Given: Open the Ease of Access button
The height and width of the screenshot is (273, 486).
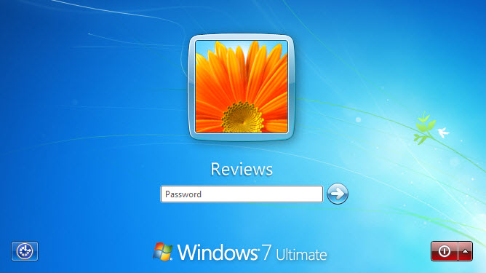Looking at the screenshot, I should tap(25, 251).
